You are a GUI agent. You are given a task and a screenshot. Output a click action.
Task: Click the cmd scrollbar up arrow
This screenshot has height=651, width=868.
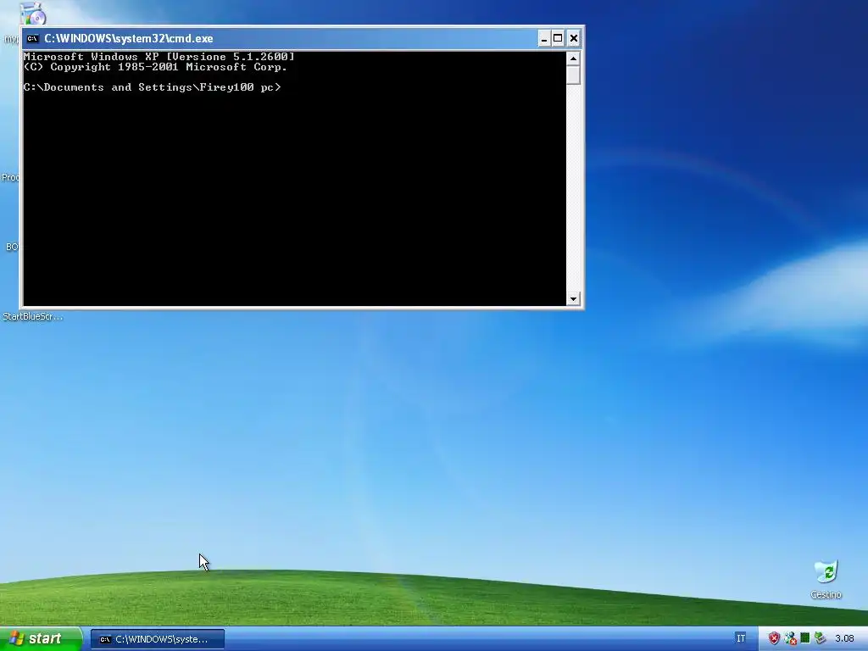tap(573, 58)
